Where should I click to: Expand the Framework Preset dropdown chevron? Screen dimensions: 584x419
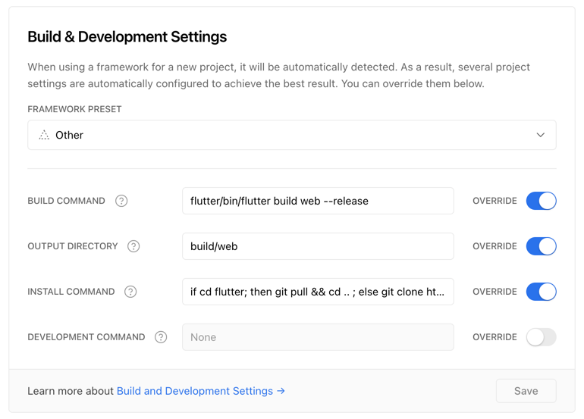(x=541, y=135)
